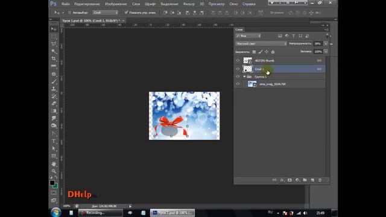386x217 pixels.
Task: Select the Gradient tool
Action: 54,111
